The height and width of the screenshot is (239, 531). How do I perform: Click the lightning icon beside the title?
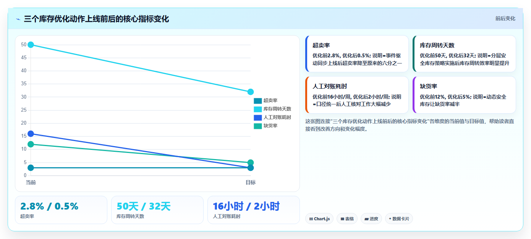tap(18, 19)
